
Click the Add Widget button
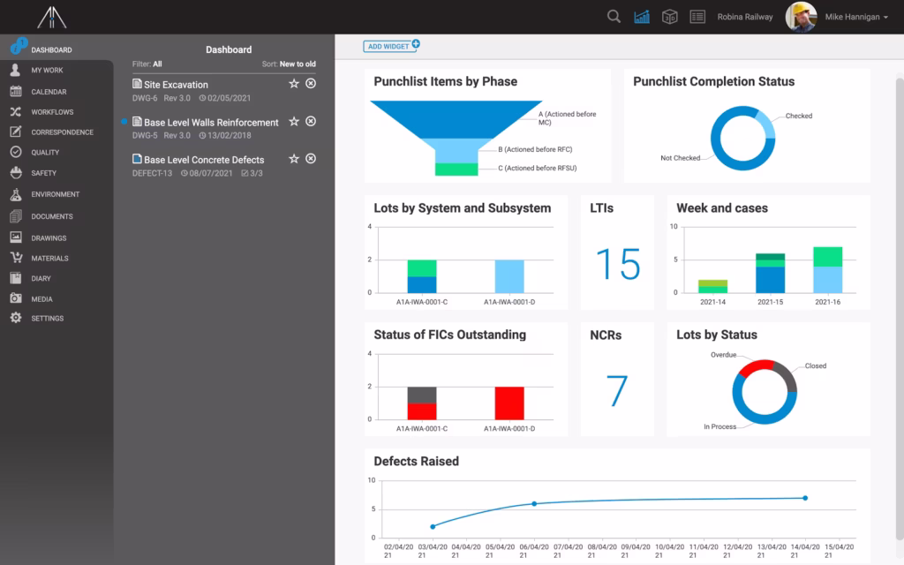point(391,46)
